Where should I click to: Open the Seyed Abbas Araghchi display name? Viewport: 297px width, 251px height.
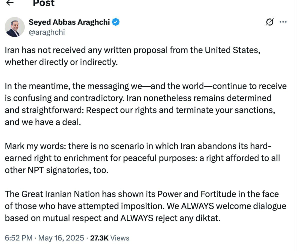click(69, 22)
